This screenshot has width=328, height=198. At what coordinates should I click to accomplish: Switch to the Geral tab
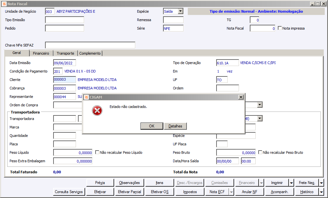17,53
